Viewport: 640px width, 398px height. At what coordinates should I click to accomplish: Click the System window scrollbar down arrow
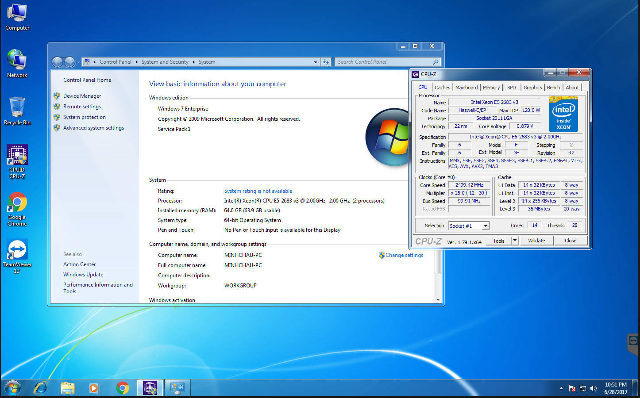(438, 300)
